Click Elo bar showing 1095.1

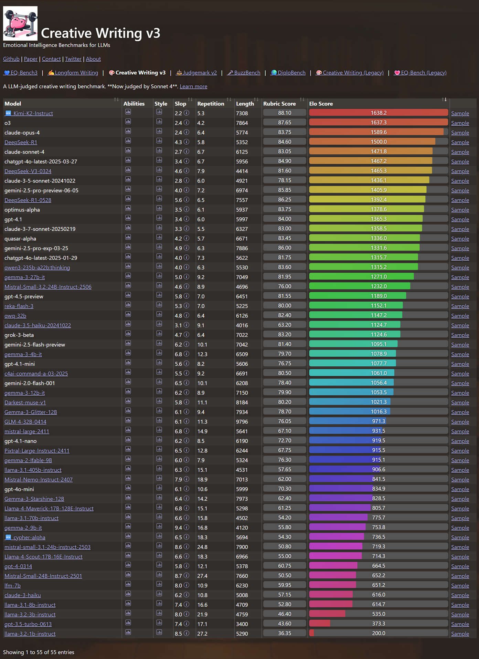coord(379,344)
